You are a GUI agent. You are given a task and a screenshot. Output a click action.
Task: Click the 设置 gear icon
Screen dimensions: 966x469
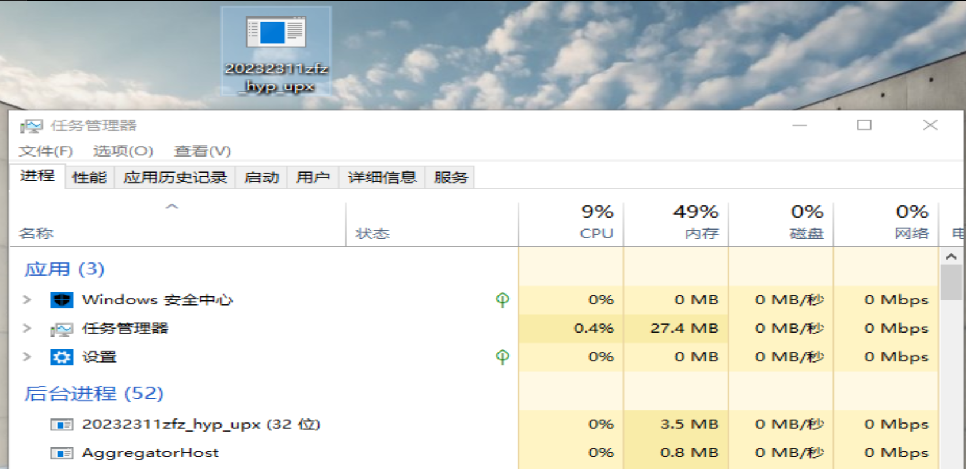(x=62, y=357)
